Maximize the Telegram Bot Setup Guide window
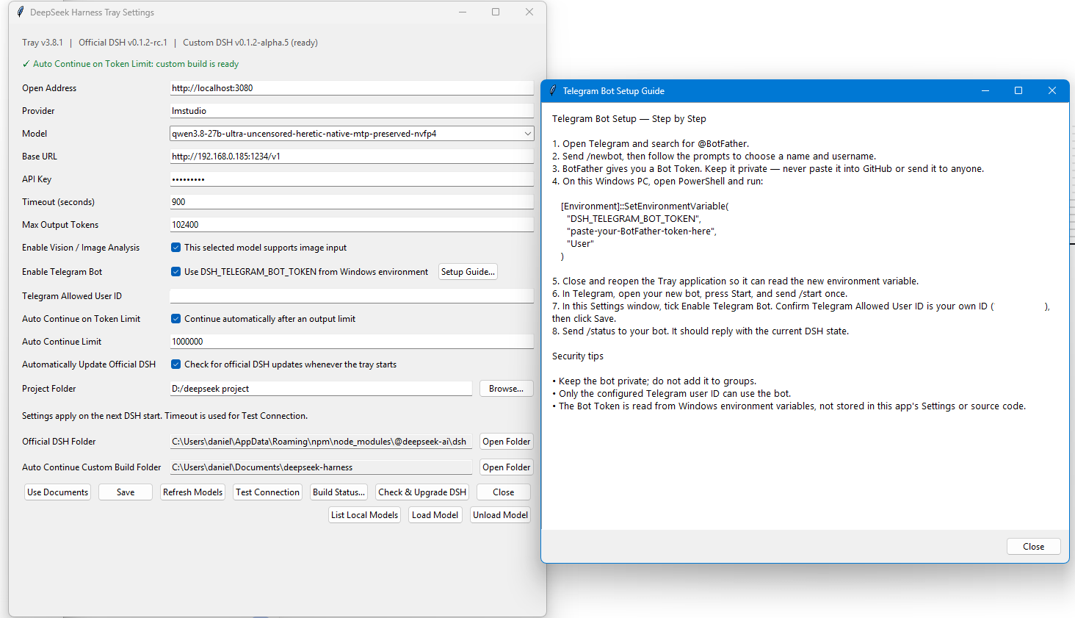 pyautogui.click(x=1018, y=90)
